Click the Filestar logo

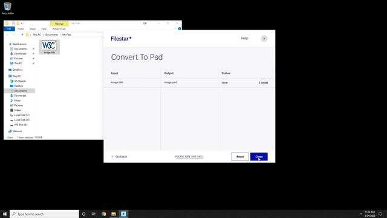coord(121,39)
